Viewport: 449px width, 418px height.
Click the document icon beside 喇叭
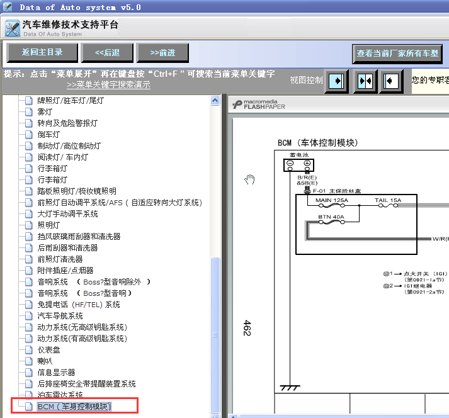28,361
